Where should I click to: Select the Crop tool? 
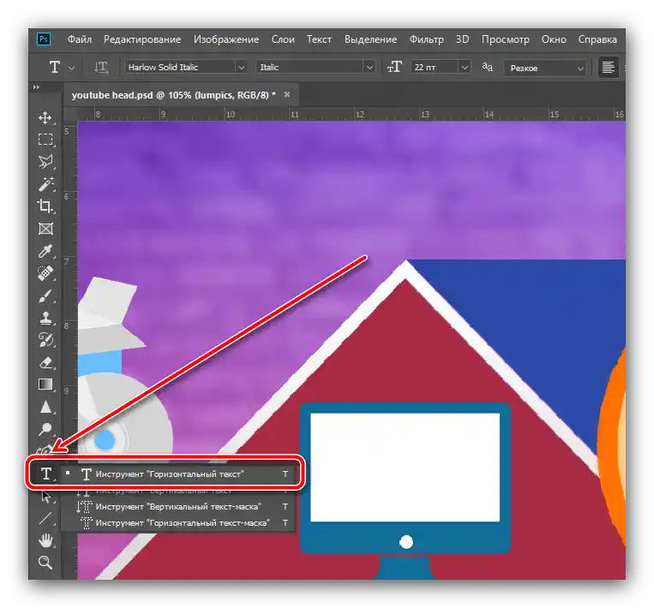pyautogui.click(x=45, y=206)
